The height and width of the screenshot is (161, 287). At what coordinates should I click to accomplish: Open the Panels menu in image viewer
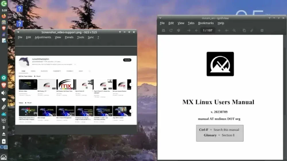tap(69, 37)
